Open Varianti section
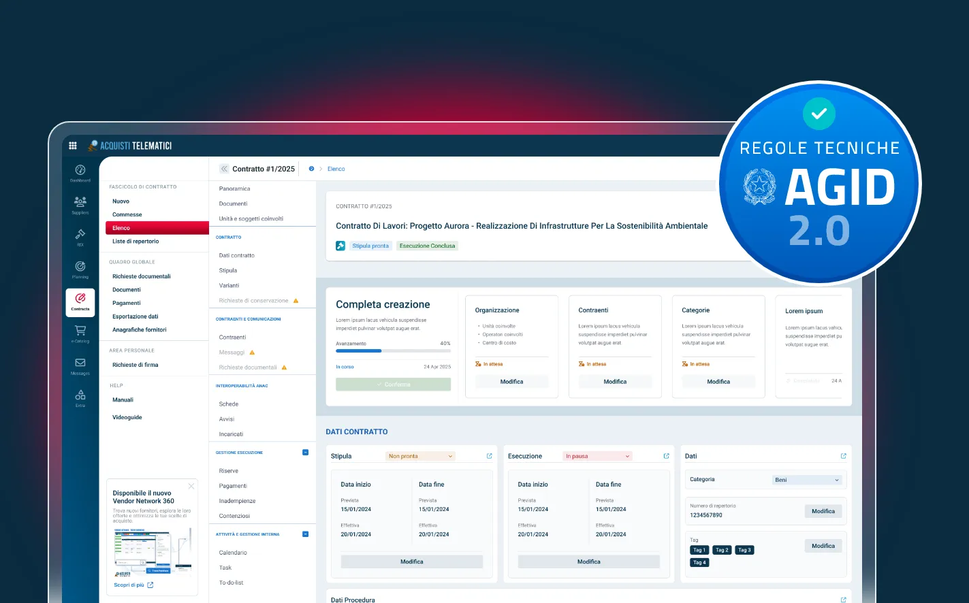This screenshot has height=603, width=969. coord(229,285)
